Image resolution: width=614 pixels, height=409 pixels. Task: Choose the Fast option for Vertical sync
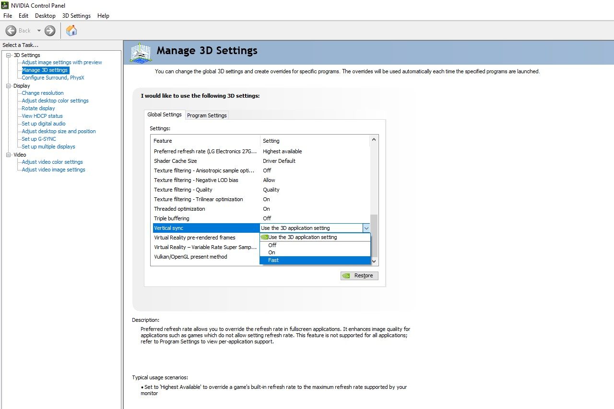[x=315, y=260]
